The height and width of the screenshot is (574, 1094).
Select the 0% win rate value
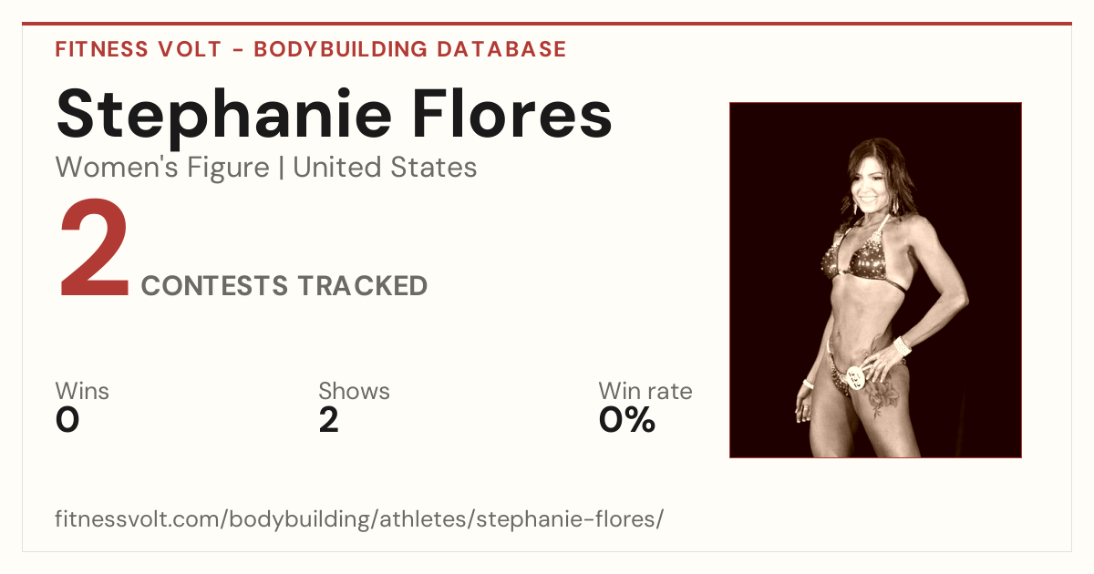click(x=627, y=420)
